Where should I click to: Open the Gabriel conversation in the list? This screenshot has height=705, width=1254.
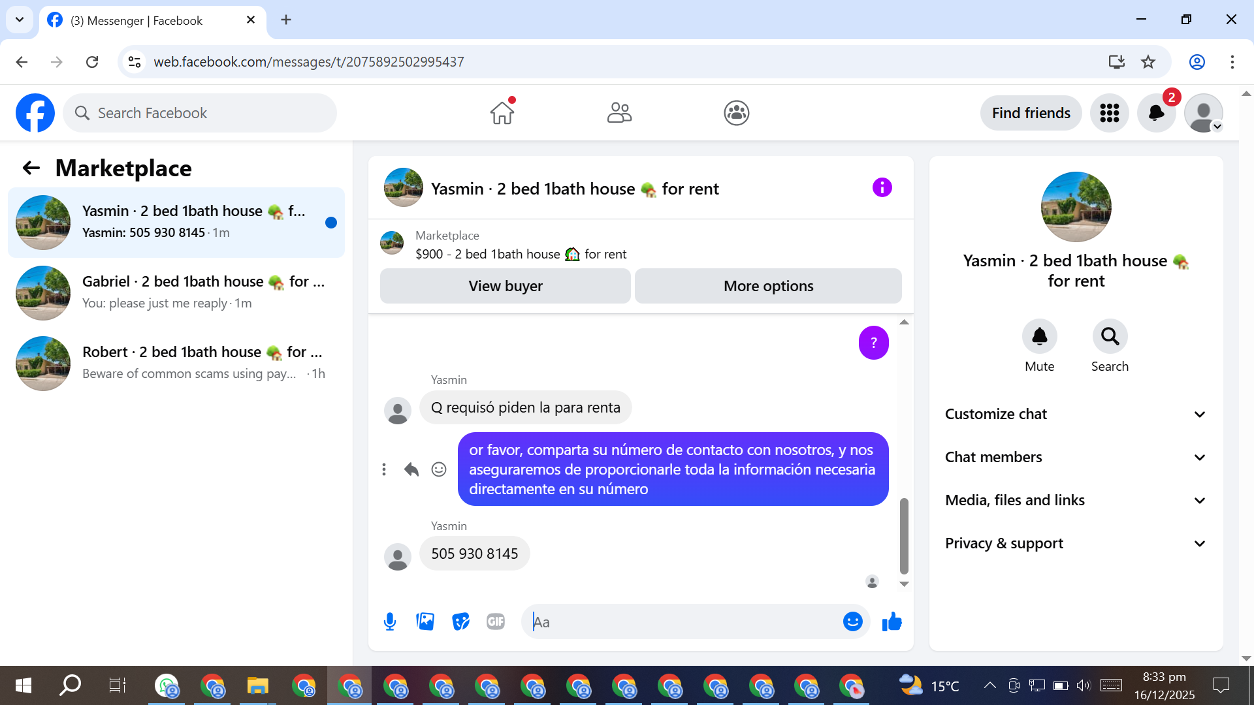pos(176,293)
